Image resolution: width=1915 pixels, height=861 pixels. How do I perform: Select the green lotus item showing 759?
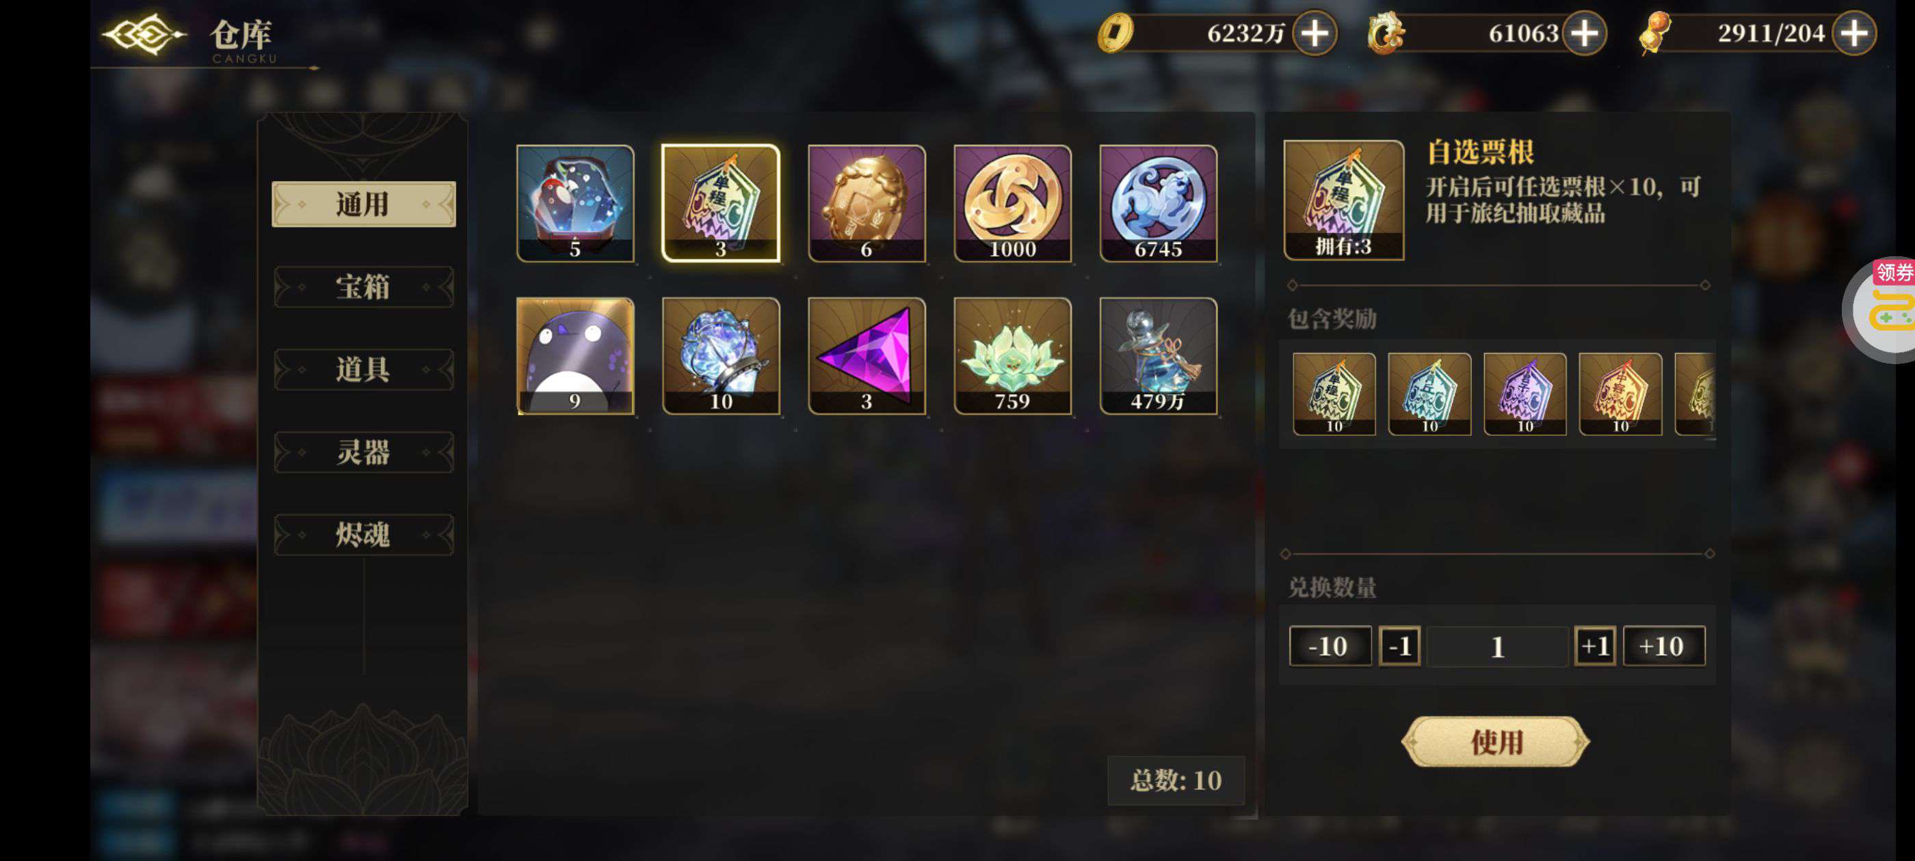click(x=1012, y=356)
